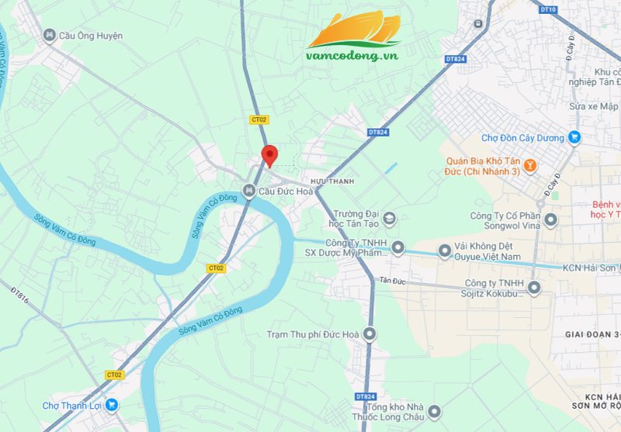Screen dimensions: 621x432
Task: Click the Công Ty TNHH SX Dược Mỹ Phẩm pin
Action: (x=397, y=247)
